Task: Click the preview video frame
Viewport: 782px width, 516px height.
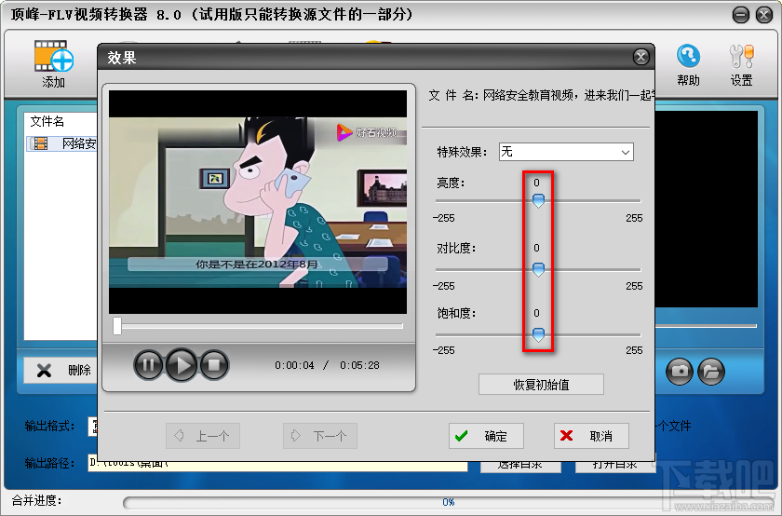Action: [x=258, y=202]
